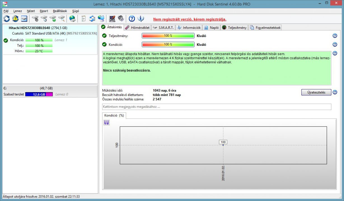Click the 'Nem regisztrált verzió' registration link
Image resolution: width=344 pixels, height=201 pixels.
coord(190,19)
